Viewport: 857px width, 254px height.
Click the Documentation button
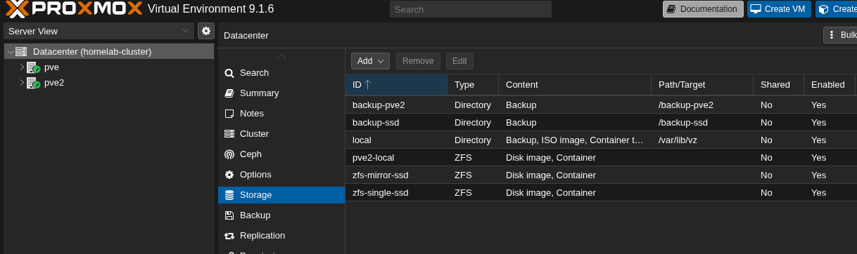coord(703,9)
